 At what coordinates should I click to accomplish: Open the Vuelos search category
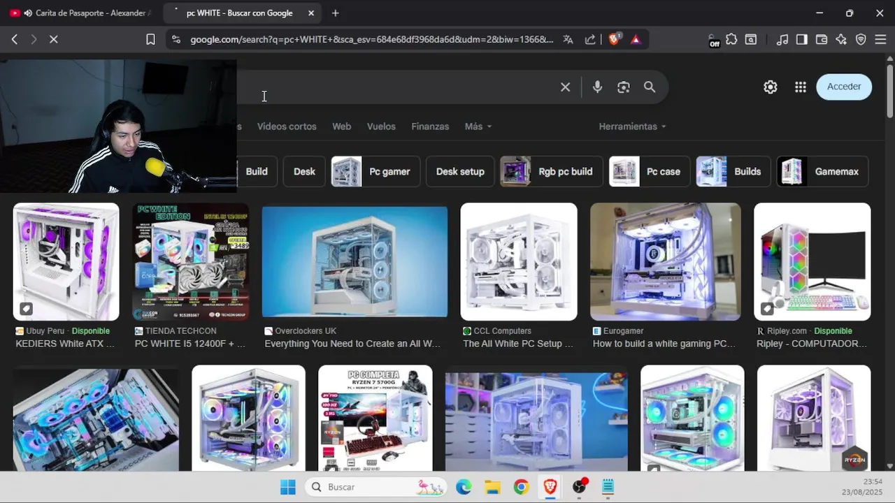click(x=381, y=126)
